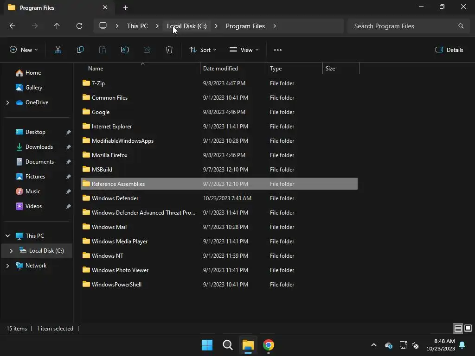
Task: Click the Delete trash can icon
Action: tap(169, 50)
